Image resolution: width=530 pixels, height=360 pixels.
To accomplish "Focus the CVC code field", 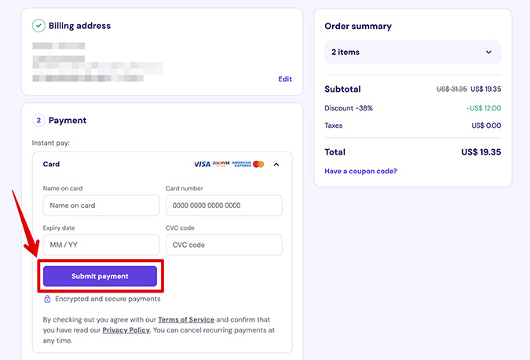I will (224, 245).
